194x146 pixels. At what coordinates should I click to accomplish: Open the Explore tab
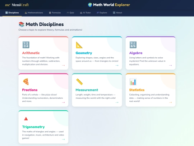[x=102, y=13]
